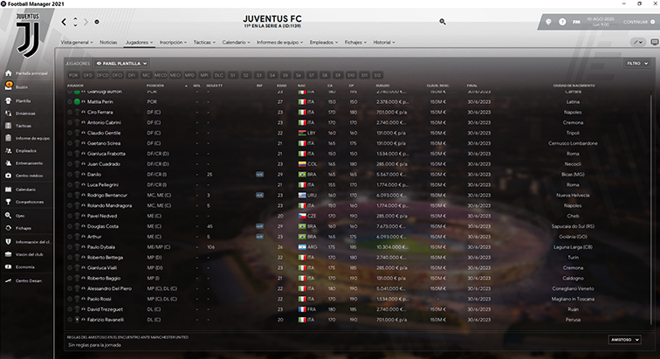This screenshot has height=359, width=660.
Task: Open the Competiciones trophy icon
Action: tap(9, 202)
